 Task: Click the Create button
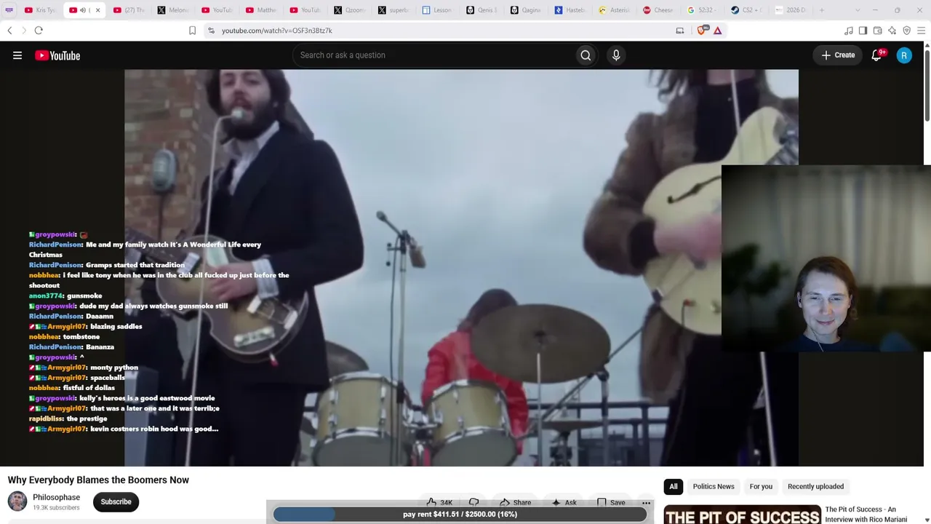point(838,55)
